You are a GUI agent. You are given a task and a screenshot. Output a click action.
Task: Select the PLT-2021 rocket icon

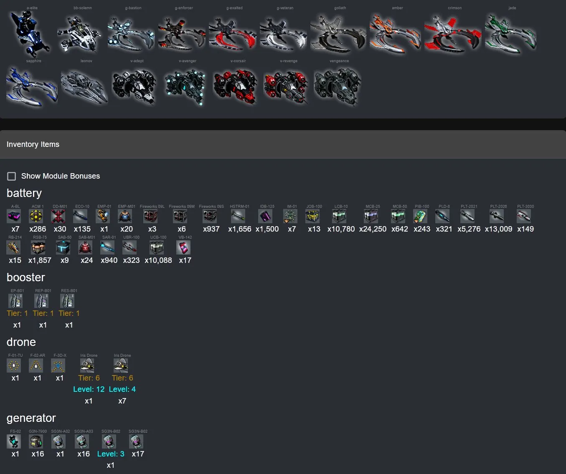point(467,216)
